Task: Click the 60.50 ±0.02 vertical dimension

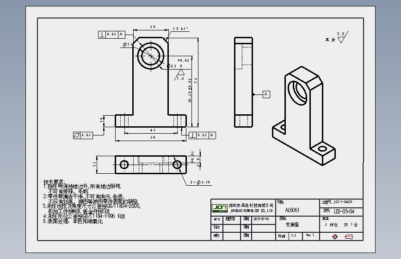Action: (190, 90)
